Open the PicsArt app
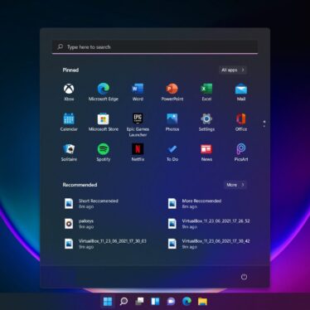Image resolution: width=310 pixels, height=310 pixels. [x=241, y=153]
